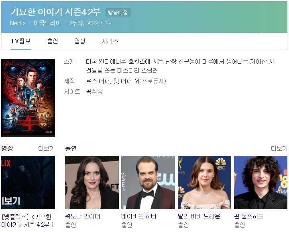
Task: Switch to the TV정보 tab
Action: pos(20,41)
